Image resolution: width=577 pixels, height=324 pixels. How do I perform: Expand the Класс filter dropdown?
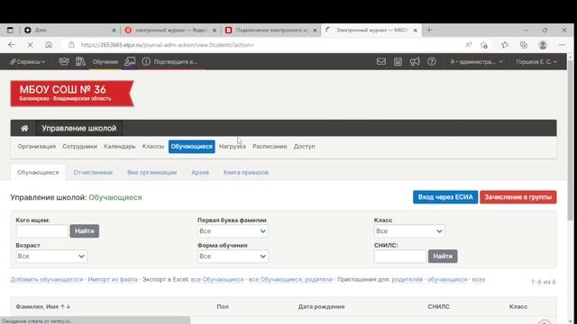(409, 231)
